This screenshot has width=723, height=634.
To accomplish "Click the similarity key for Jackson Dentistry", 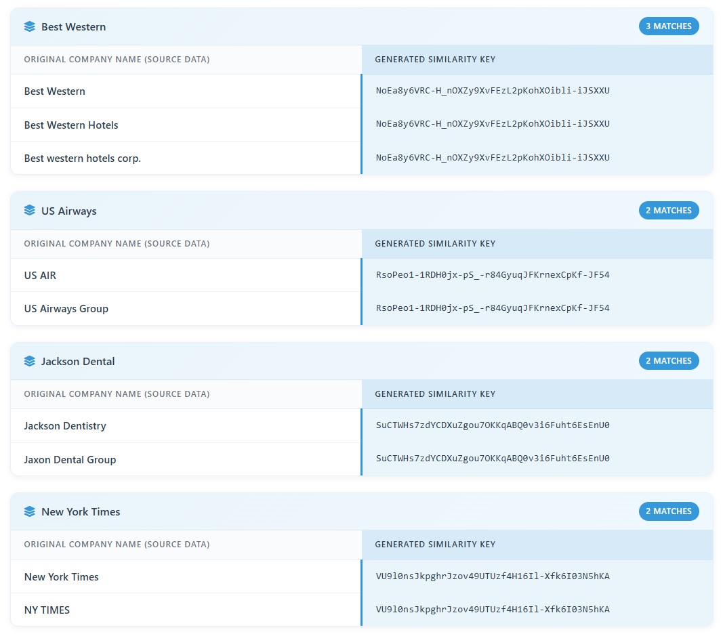I will tap(493, 425).
